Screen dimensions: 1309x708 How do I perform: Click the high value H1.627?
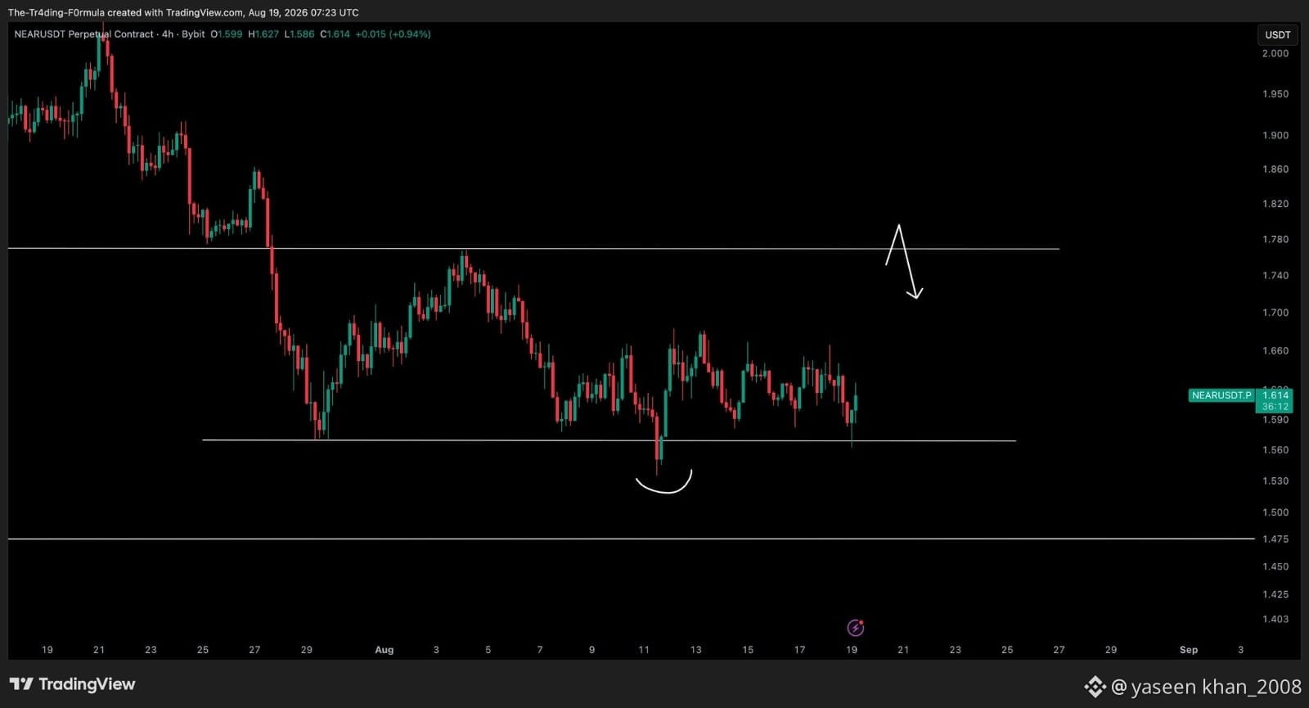pyautogui.click(x=263, y=34)
